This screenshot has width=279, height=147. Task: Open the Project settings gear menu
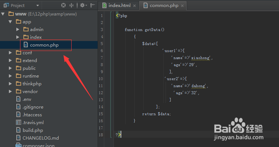[83, 5]
